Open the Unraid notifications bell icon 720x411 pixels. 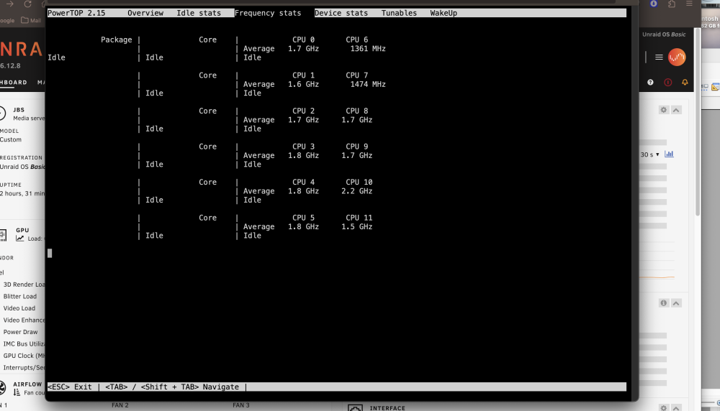[685, 83]
